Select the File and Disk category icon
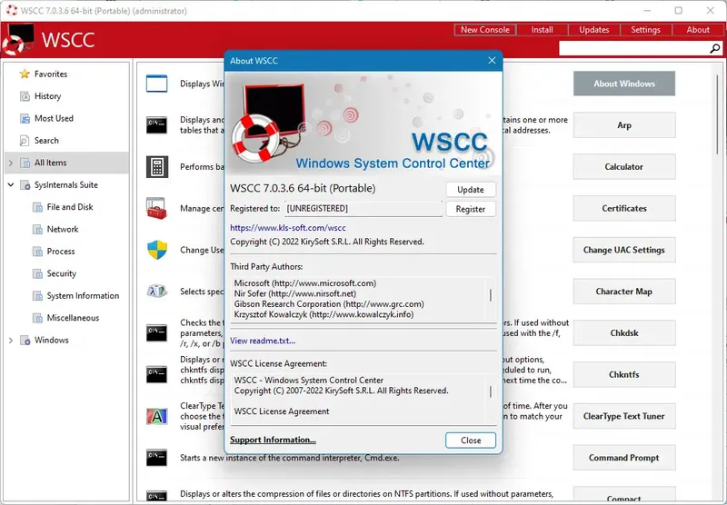 pyautogui.click(x=37, y=207)
